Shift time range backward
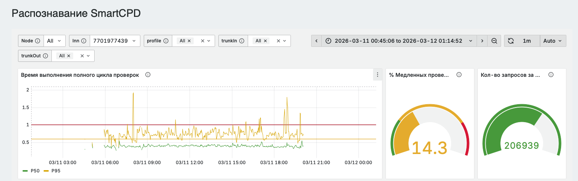This screenshot has width=578, height=181. (316, 41)
